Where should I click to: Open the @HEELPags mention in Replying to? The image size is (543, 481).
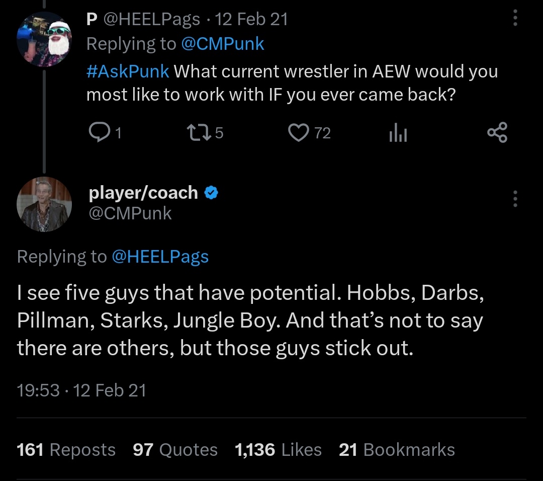(160, 257)
